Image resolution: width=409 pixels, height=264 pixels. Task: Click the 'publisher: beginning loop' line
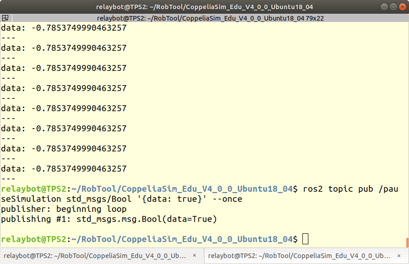click(x=64, y=209)
